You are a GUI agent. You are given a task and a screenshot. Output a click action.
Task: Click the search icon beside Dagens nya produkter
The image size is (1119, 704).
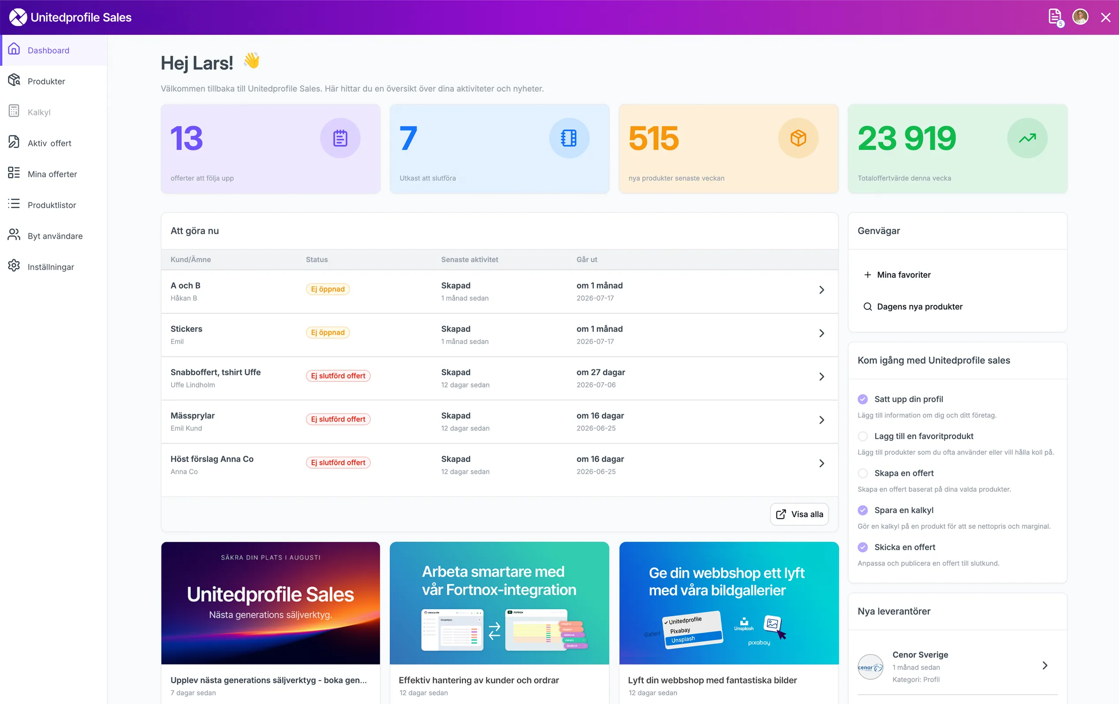868,307
